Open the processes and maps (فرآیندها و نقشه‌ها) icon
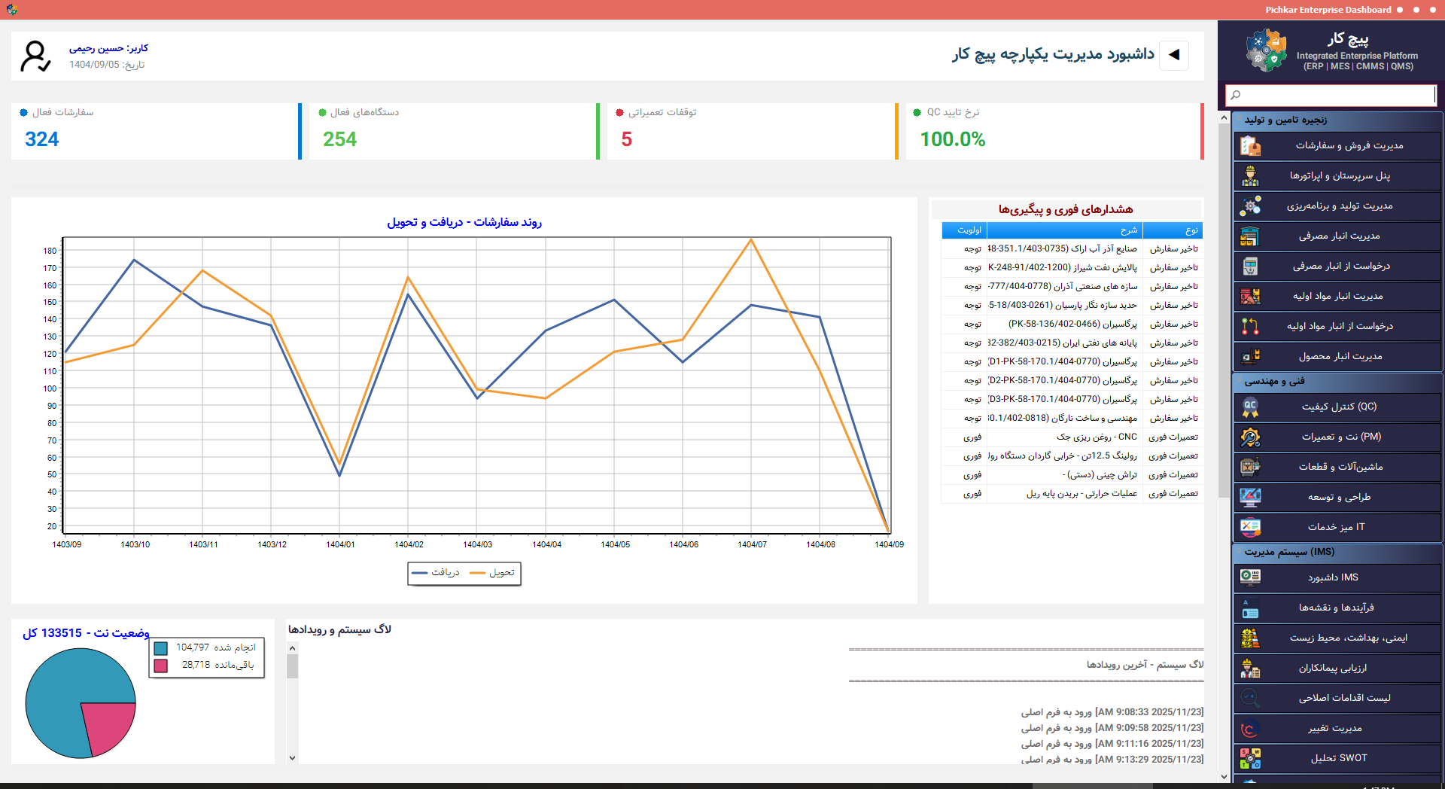The width and height of the screenshot is (1445, 789). [x=1250, y=608]
